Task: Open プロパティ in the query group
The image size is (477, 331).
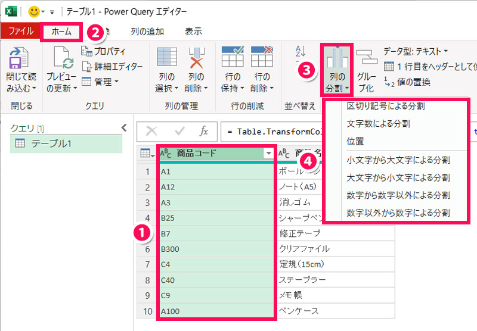Action: coord(103,51)
